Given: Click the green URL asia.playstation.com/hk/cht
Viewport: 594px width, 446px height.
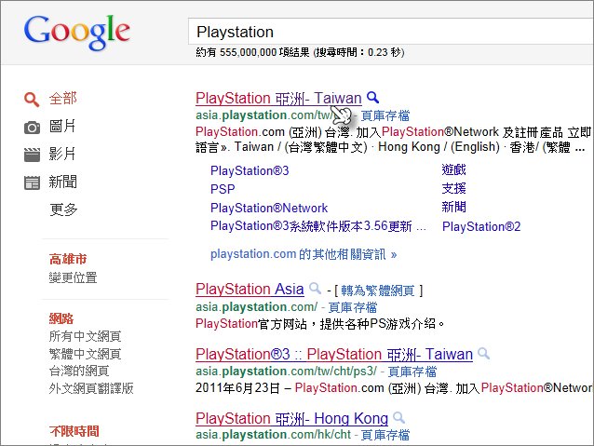Looking at the screenshot, I should (273, 435).
